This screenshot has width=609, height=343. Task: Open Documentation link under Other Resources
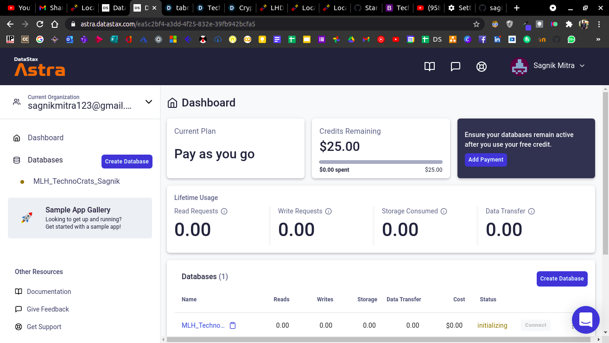tap(49, 292)
